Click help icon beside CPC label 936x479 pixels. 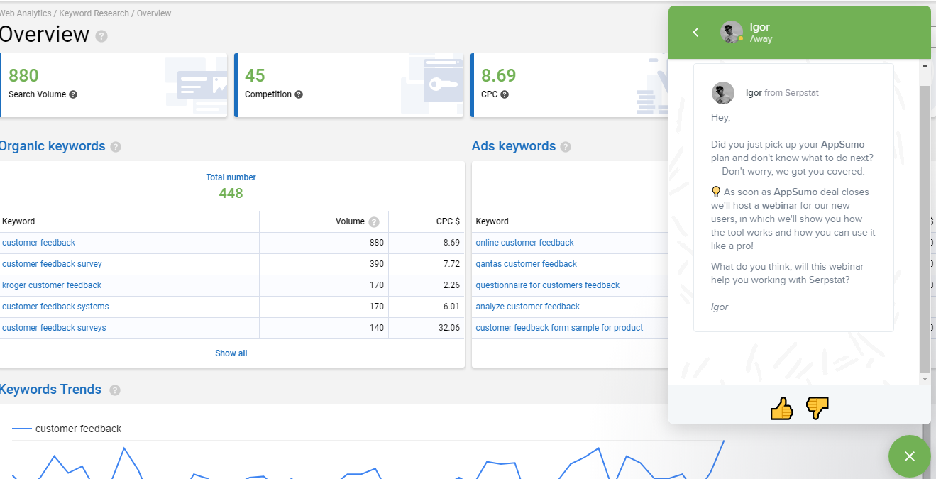pyautogui.click(x=505, y=94)
